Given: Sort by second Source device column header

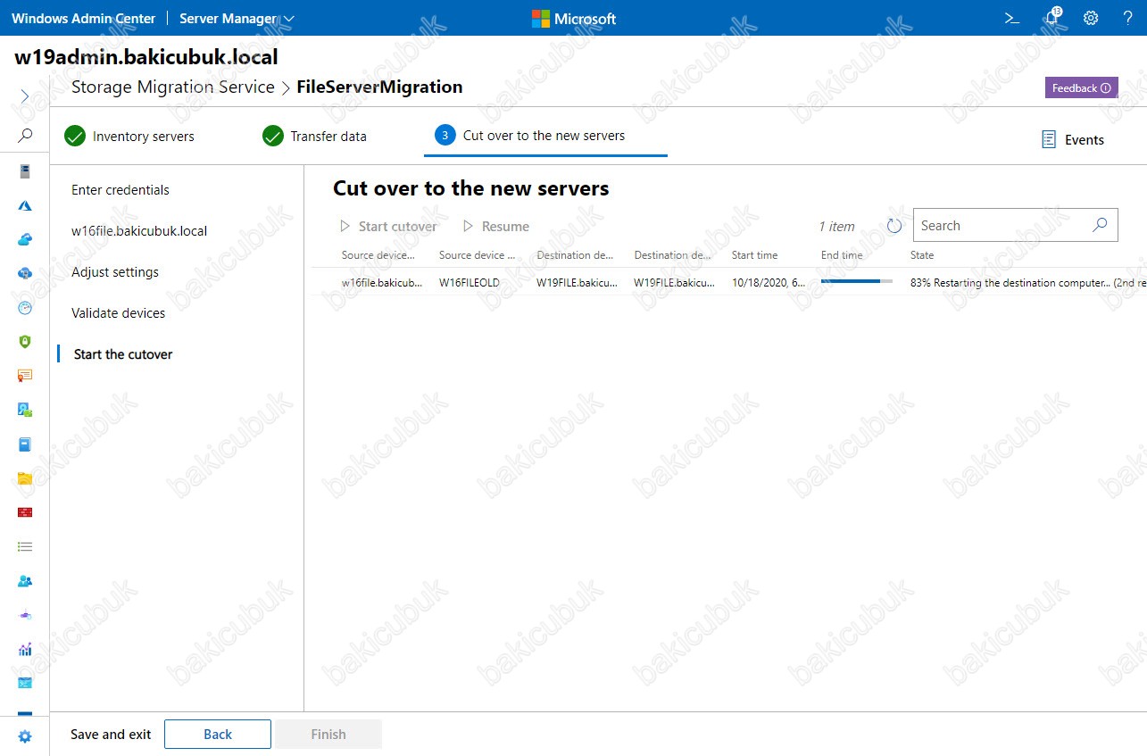Looking at the screenshot, I should click(x=478, y=255).
